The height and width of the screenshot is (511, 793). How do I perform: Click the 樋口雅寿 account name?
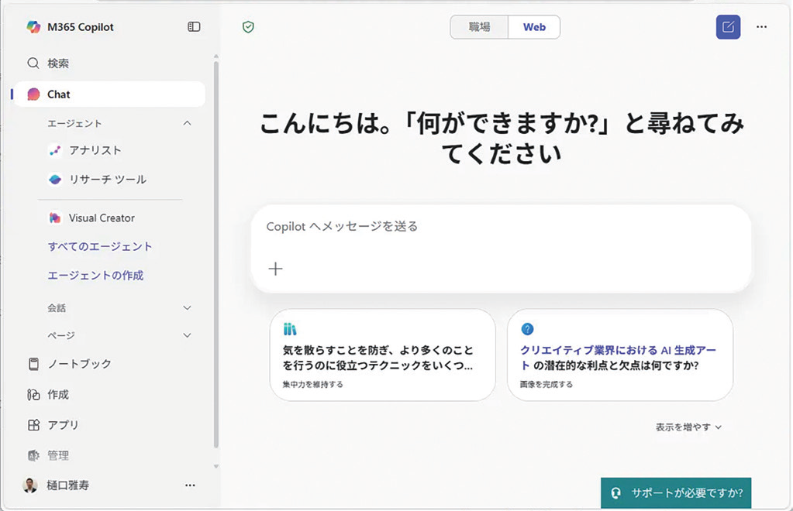(67, 485)
